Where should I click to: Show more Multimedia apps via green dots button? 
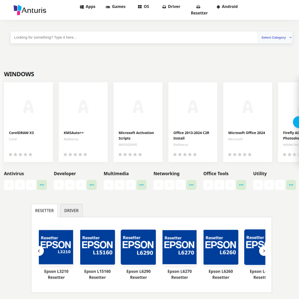pos(142,185)
